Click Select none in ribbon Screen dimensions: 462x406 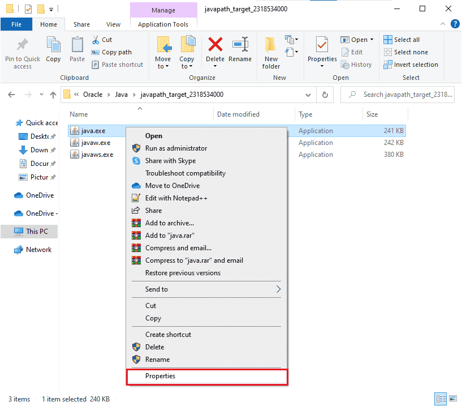tap(405, 52)
